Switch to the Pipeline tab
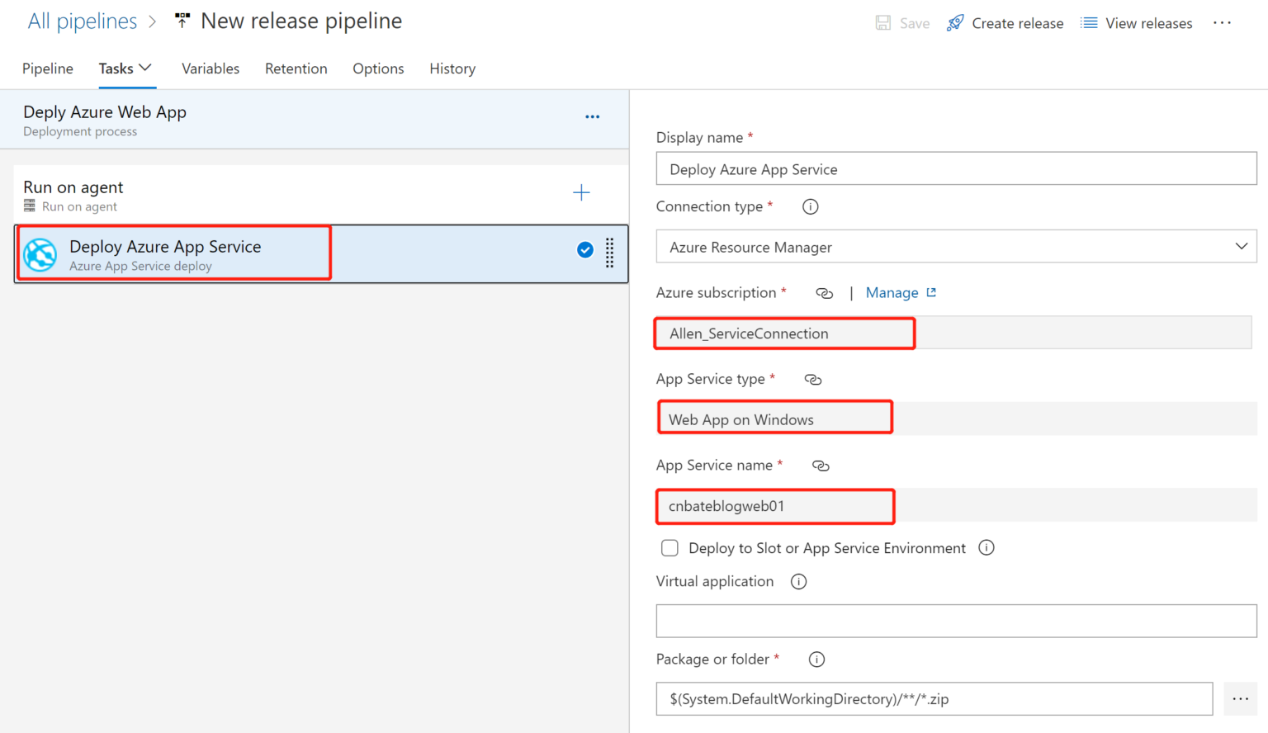The image size is (1268, 733). click(x=48, y=69)
